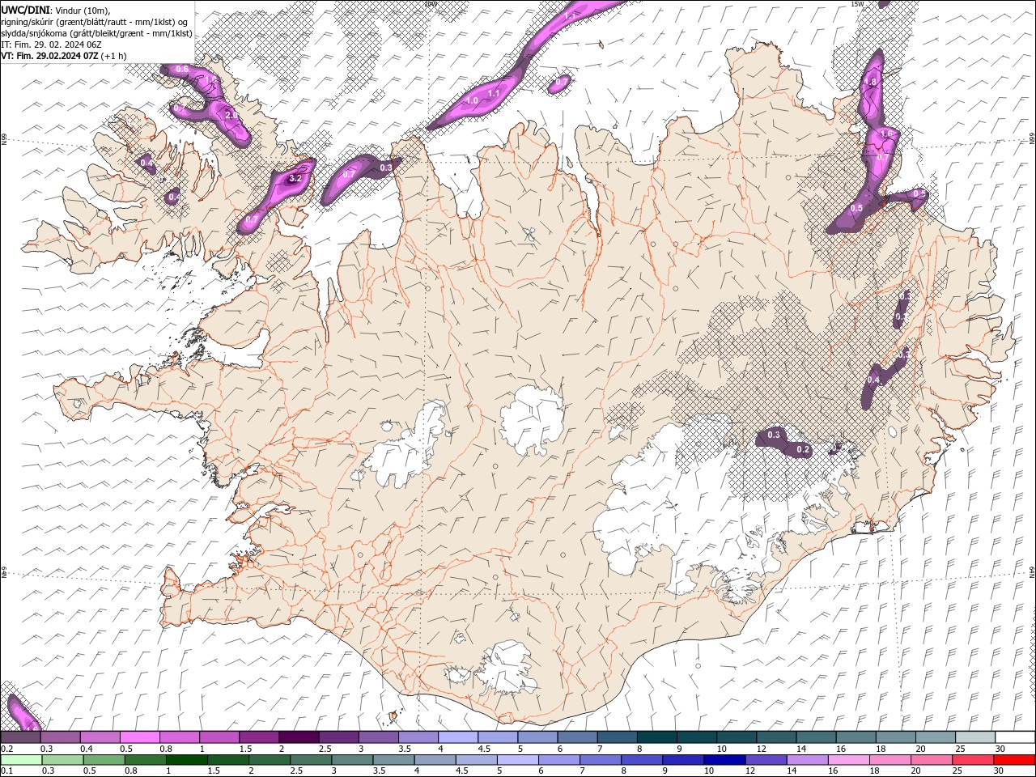
Task: Click the 3.2 snowfall value label
Action: pos(295,178)
